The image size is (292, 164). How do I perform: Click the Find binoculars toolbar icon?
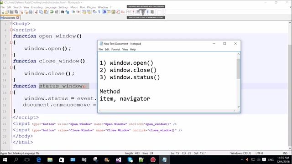63,12
